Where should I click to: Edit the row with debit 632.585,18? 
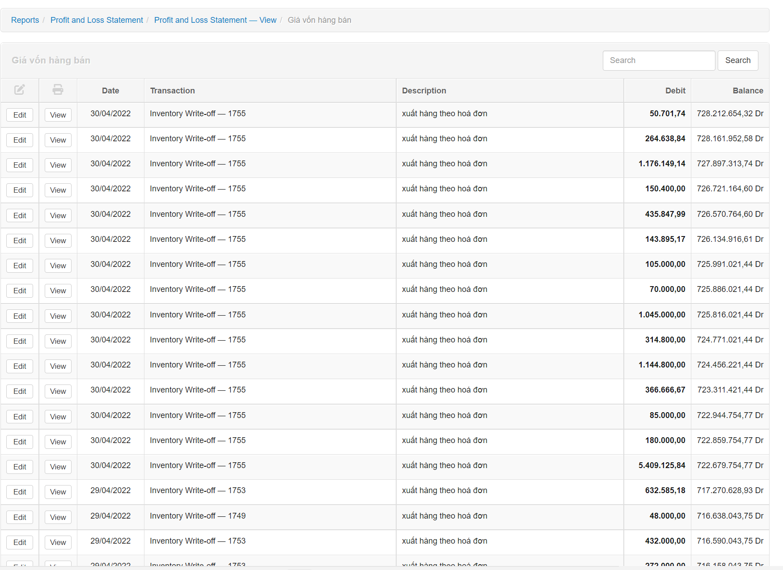coord(20,492)
